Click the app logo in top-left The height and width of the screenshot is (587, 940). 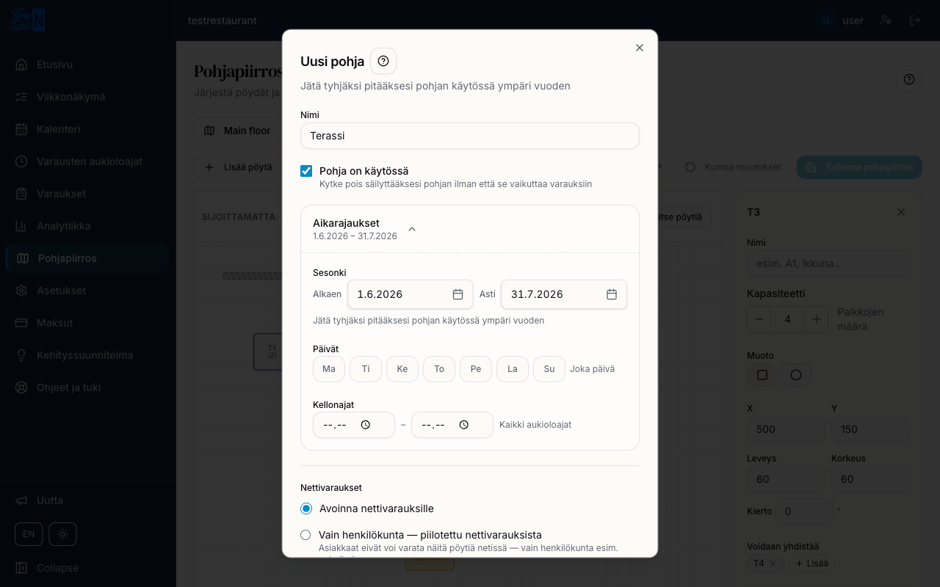click(x=28, y=19)
